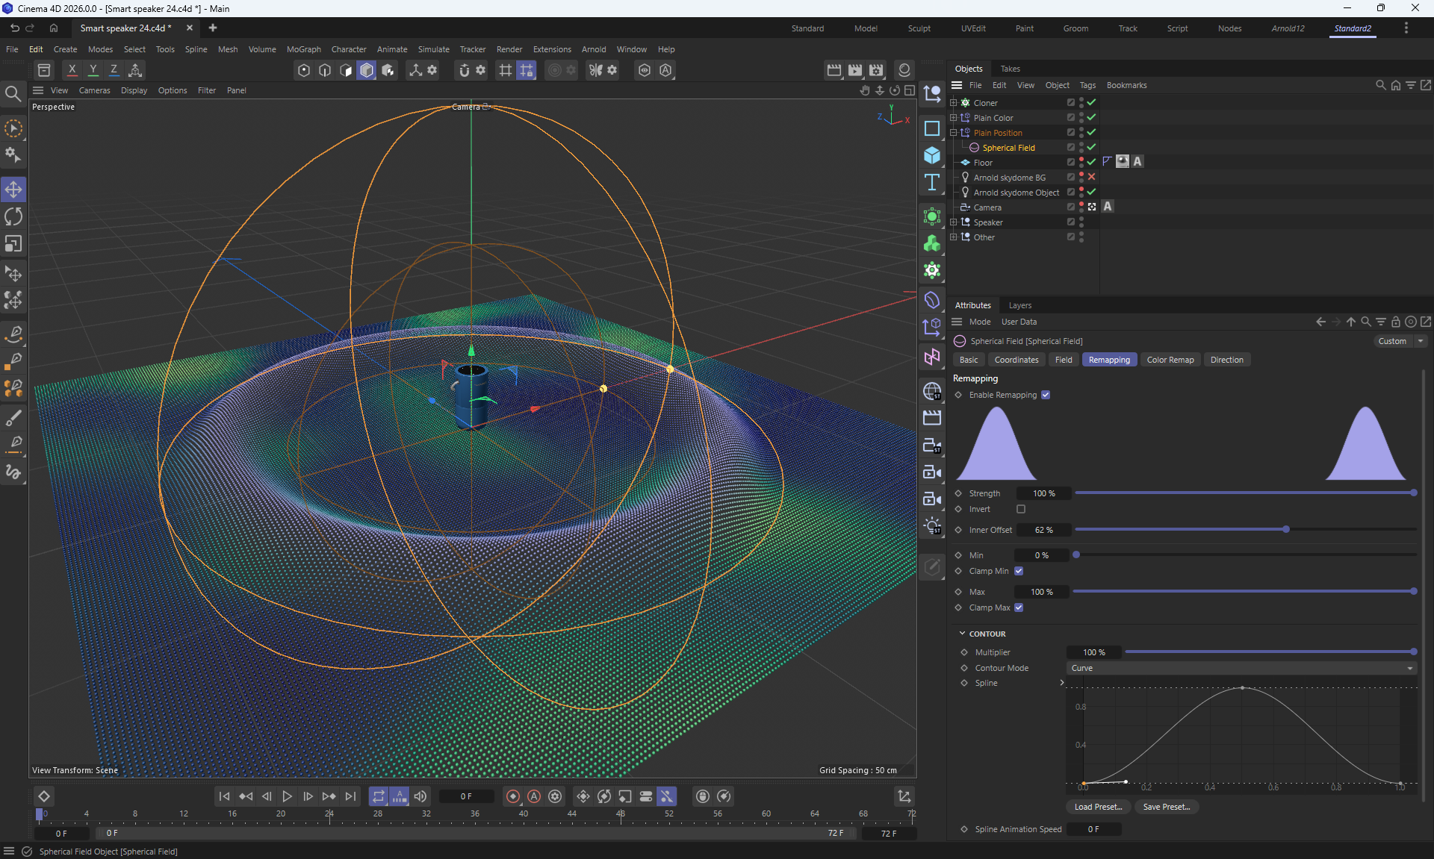1434x859 pixels.
Task: Click the Cube primitive icon
Action: (x=932, y=155)
